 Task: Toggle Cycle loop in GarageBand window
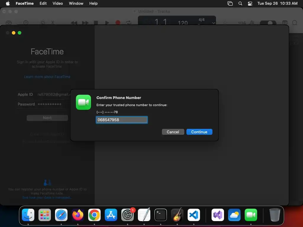click(129, 22)
